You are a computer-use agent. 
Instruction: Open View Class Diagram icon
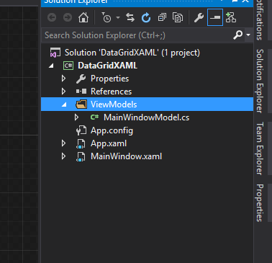point(231,17)
